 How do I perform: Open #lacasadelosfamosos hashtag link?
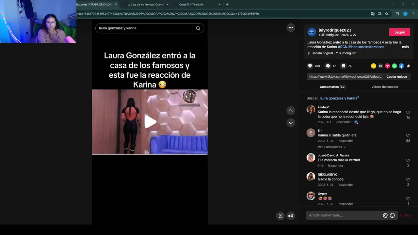pos(367,47)
